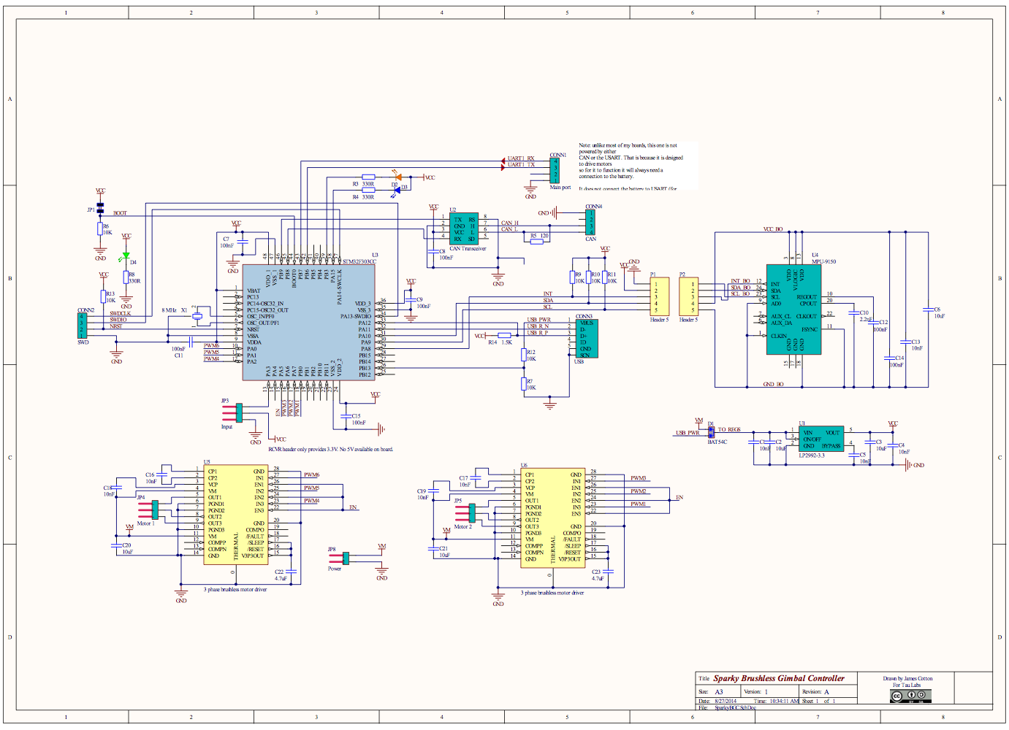Screen dimensions: 1009x730
Task: Select the D1 BAT54C diode
Action: 711,433
